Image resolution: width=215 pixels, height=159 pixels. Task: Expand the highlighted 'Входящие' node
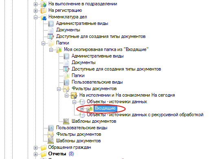pos(82,108)
